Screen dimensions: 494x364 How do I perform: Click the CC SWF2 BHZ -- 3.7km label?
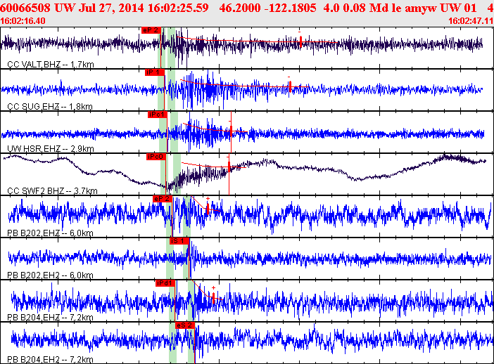pos(52,191)
